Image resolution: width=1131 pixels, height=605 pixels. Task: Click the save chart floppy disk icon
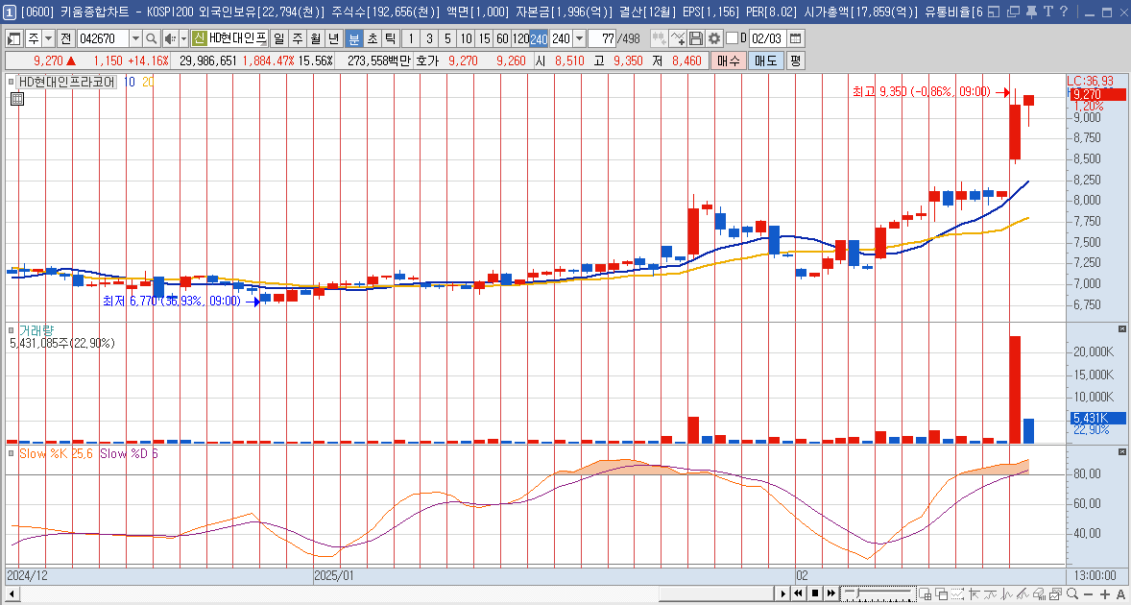tap(696, 38)
